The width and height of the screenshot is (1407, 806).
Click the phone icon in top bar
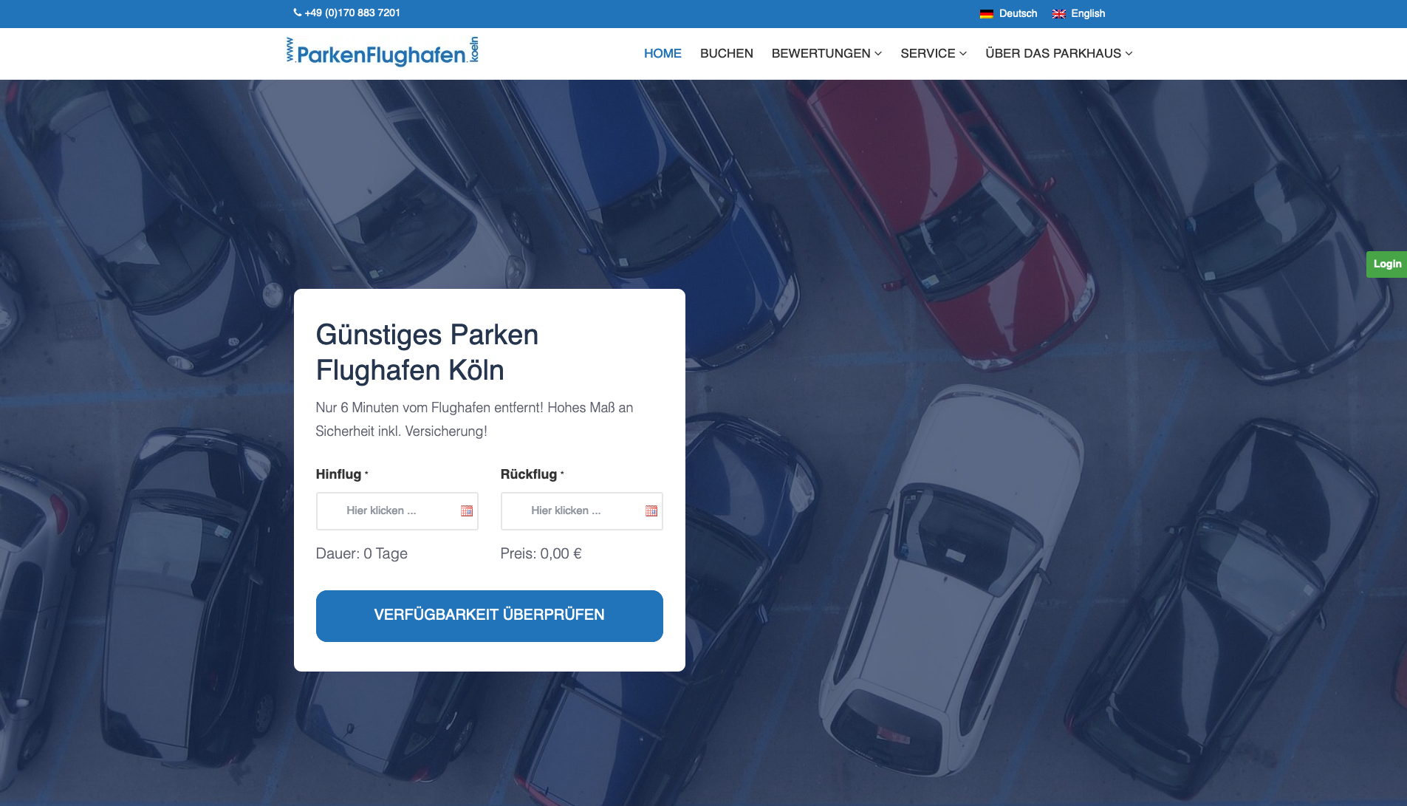click(297, 13)
